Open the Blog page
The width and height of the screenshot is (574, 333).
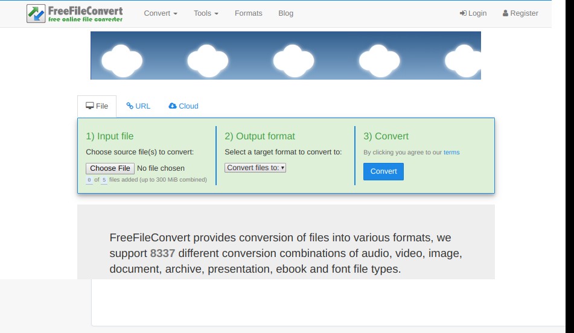[285, 13]
